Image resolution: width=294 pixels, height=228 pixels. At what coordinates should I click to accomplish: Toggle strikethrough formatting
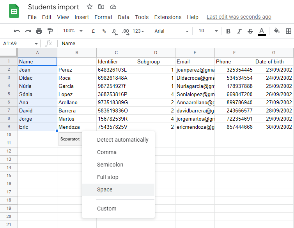click(x=250, y=31)
